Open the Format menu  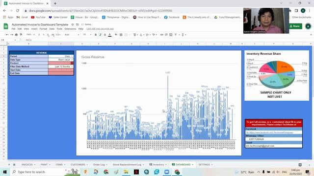[43, 29]
